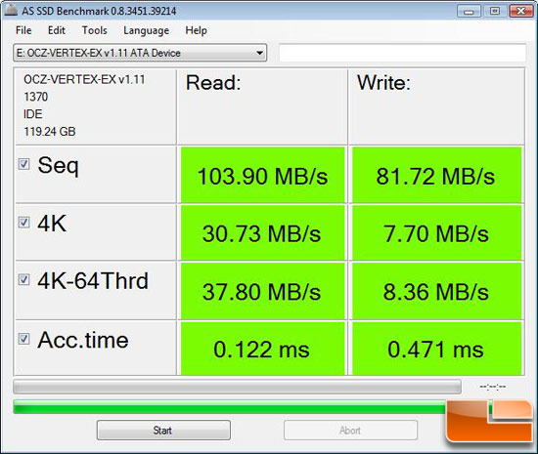Click the green overall progress bar
Screen dimensions: 538x454
[x=230, y=407]
